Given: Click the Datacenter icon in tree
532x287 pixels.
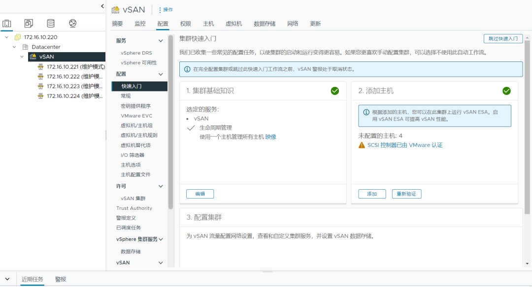Looking at the screenshot, I should [x=26, y=47].
